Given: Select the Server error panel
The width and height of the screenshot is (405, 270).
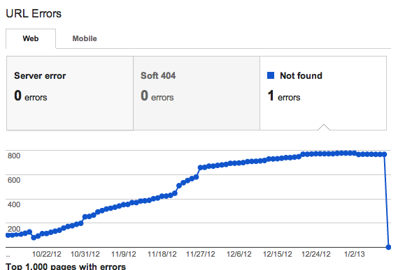Looking at the screenshot, I should click(x=70, y=93).
